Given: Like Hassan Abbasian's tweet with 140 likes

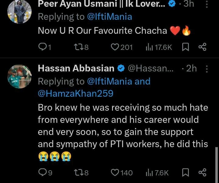Looking at the screenshot, I should (115, 173).
